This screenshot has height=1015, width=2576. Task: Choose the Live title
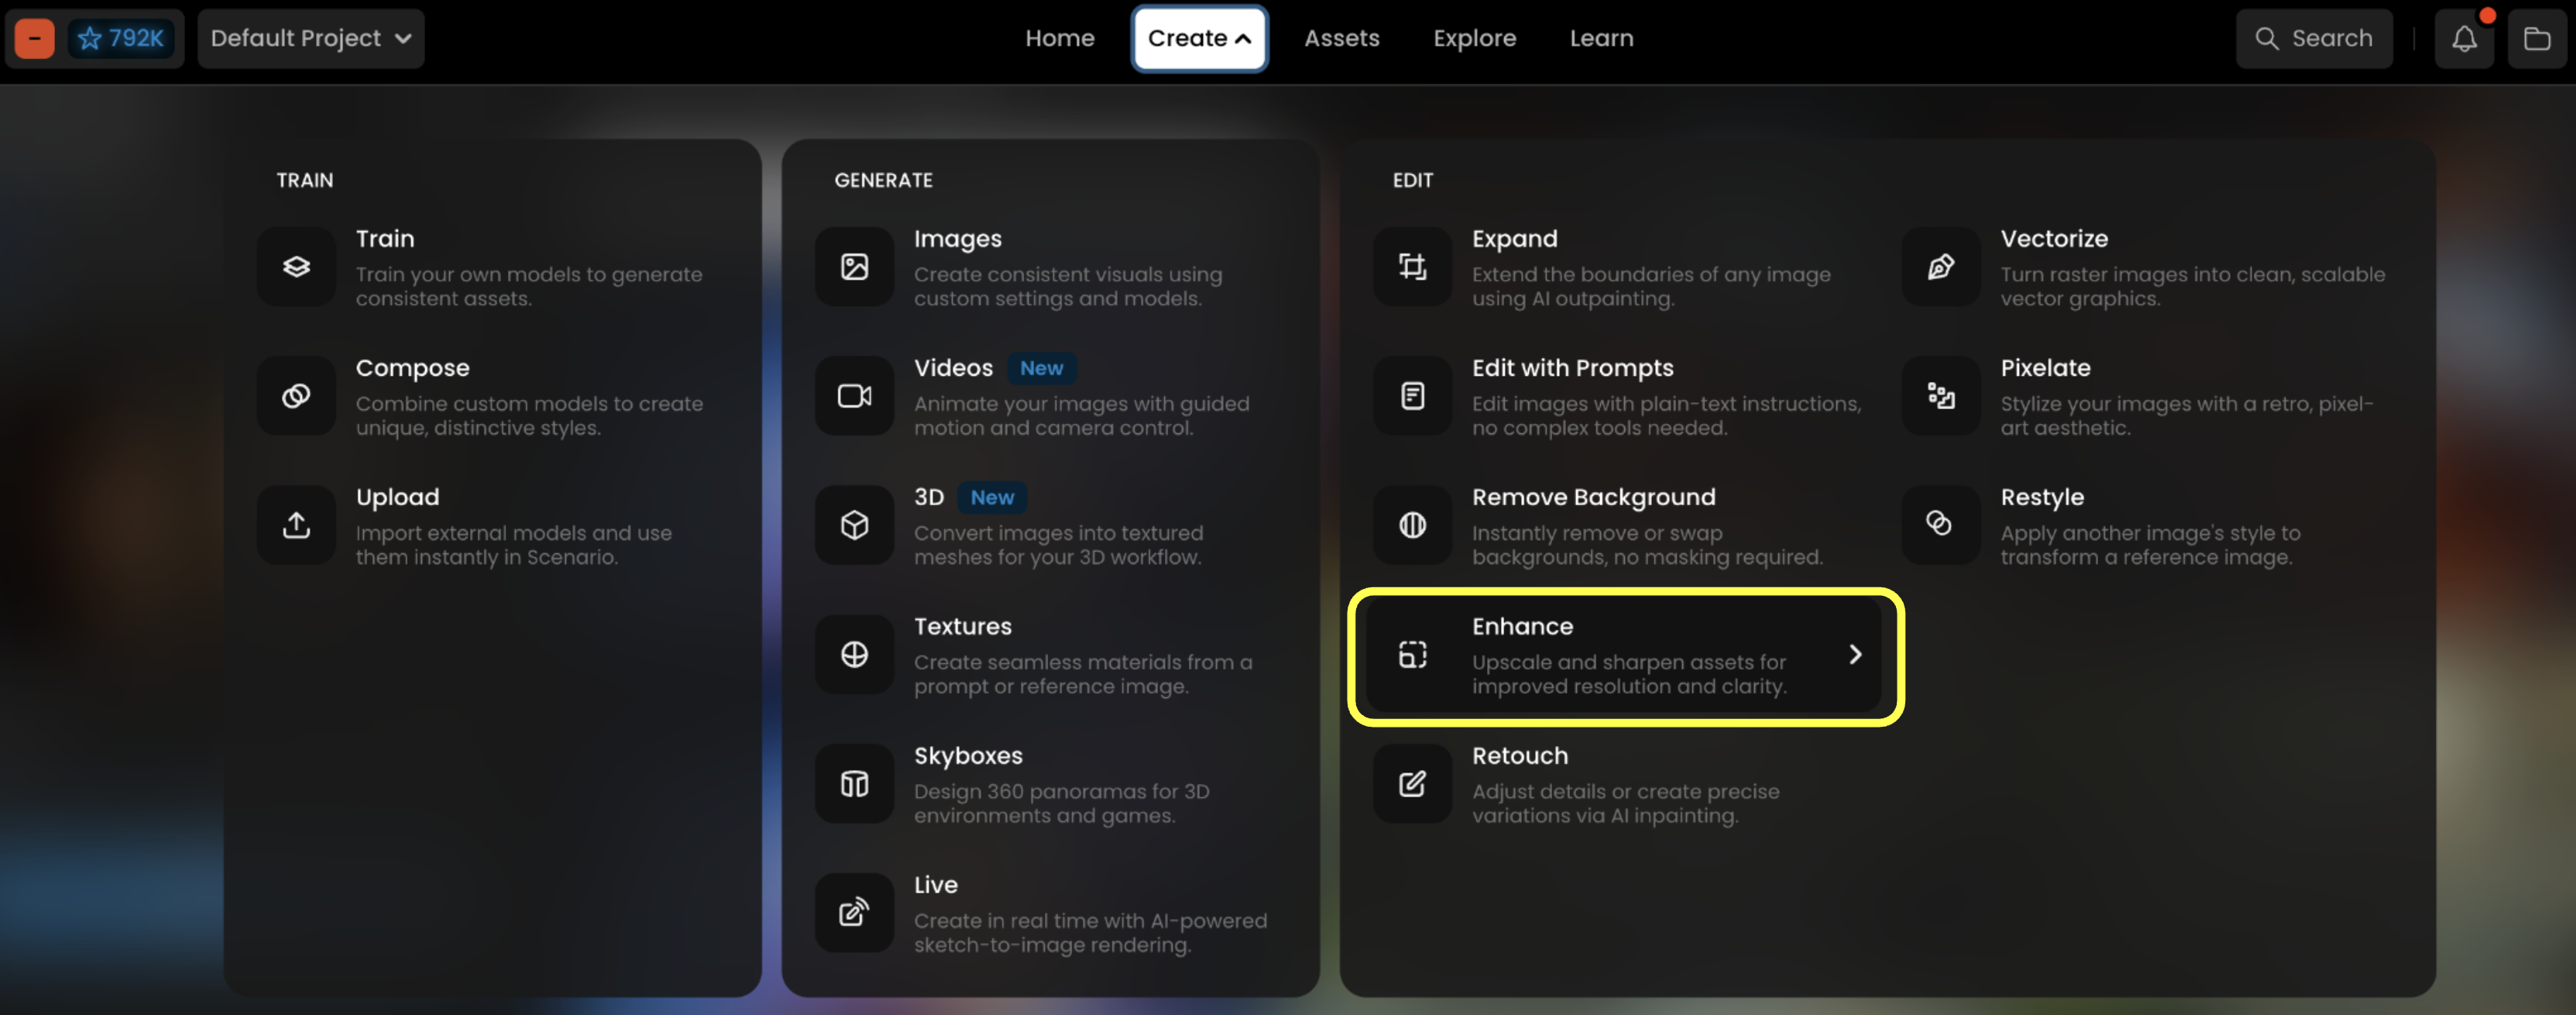[935, 885]
